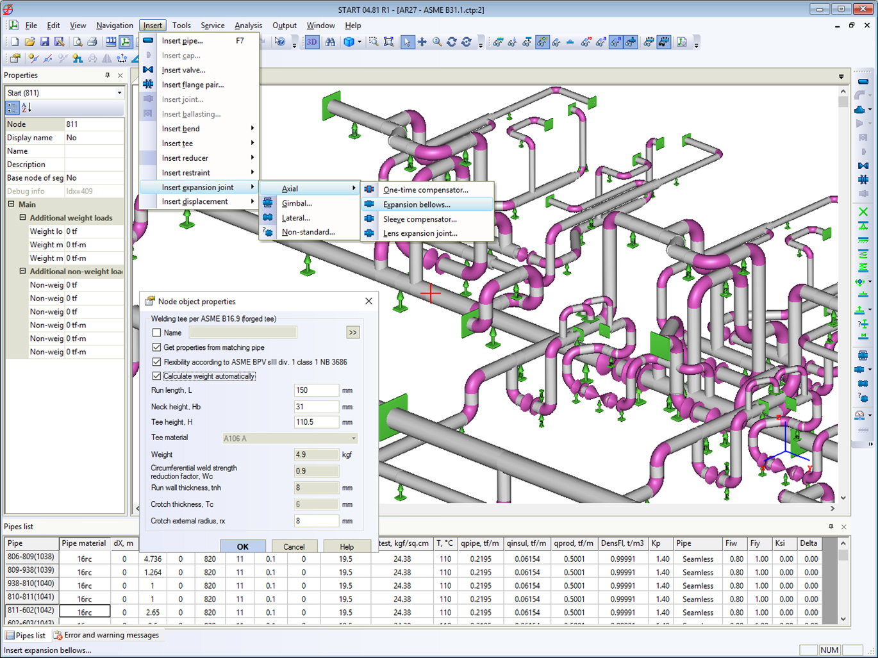Choose One-time compensator menu item
The image size is (878, 658).
(x=427, y=190)
